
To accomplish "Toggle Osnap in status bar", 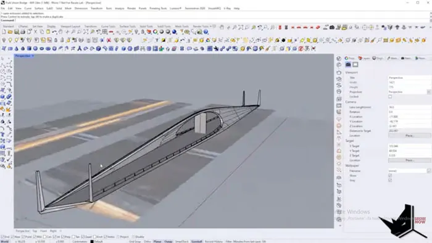I will [x=168, y=241].
